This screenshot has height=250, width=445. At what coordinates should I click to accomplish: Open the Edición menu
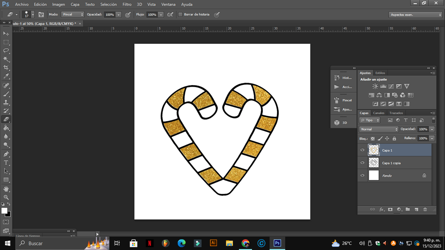[41, 5]
